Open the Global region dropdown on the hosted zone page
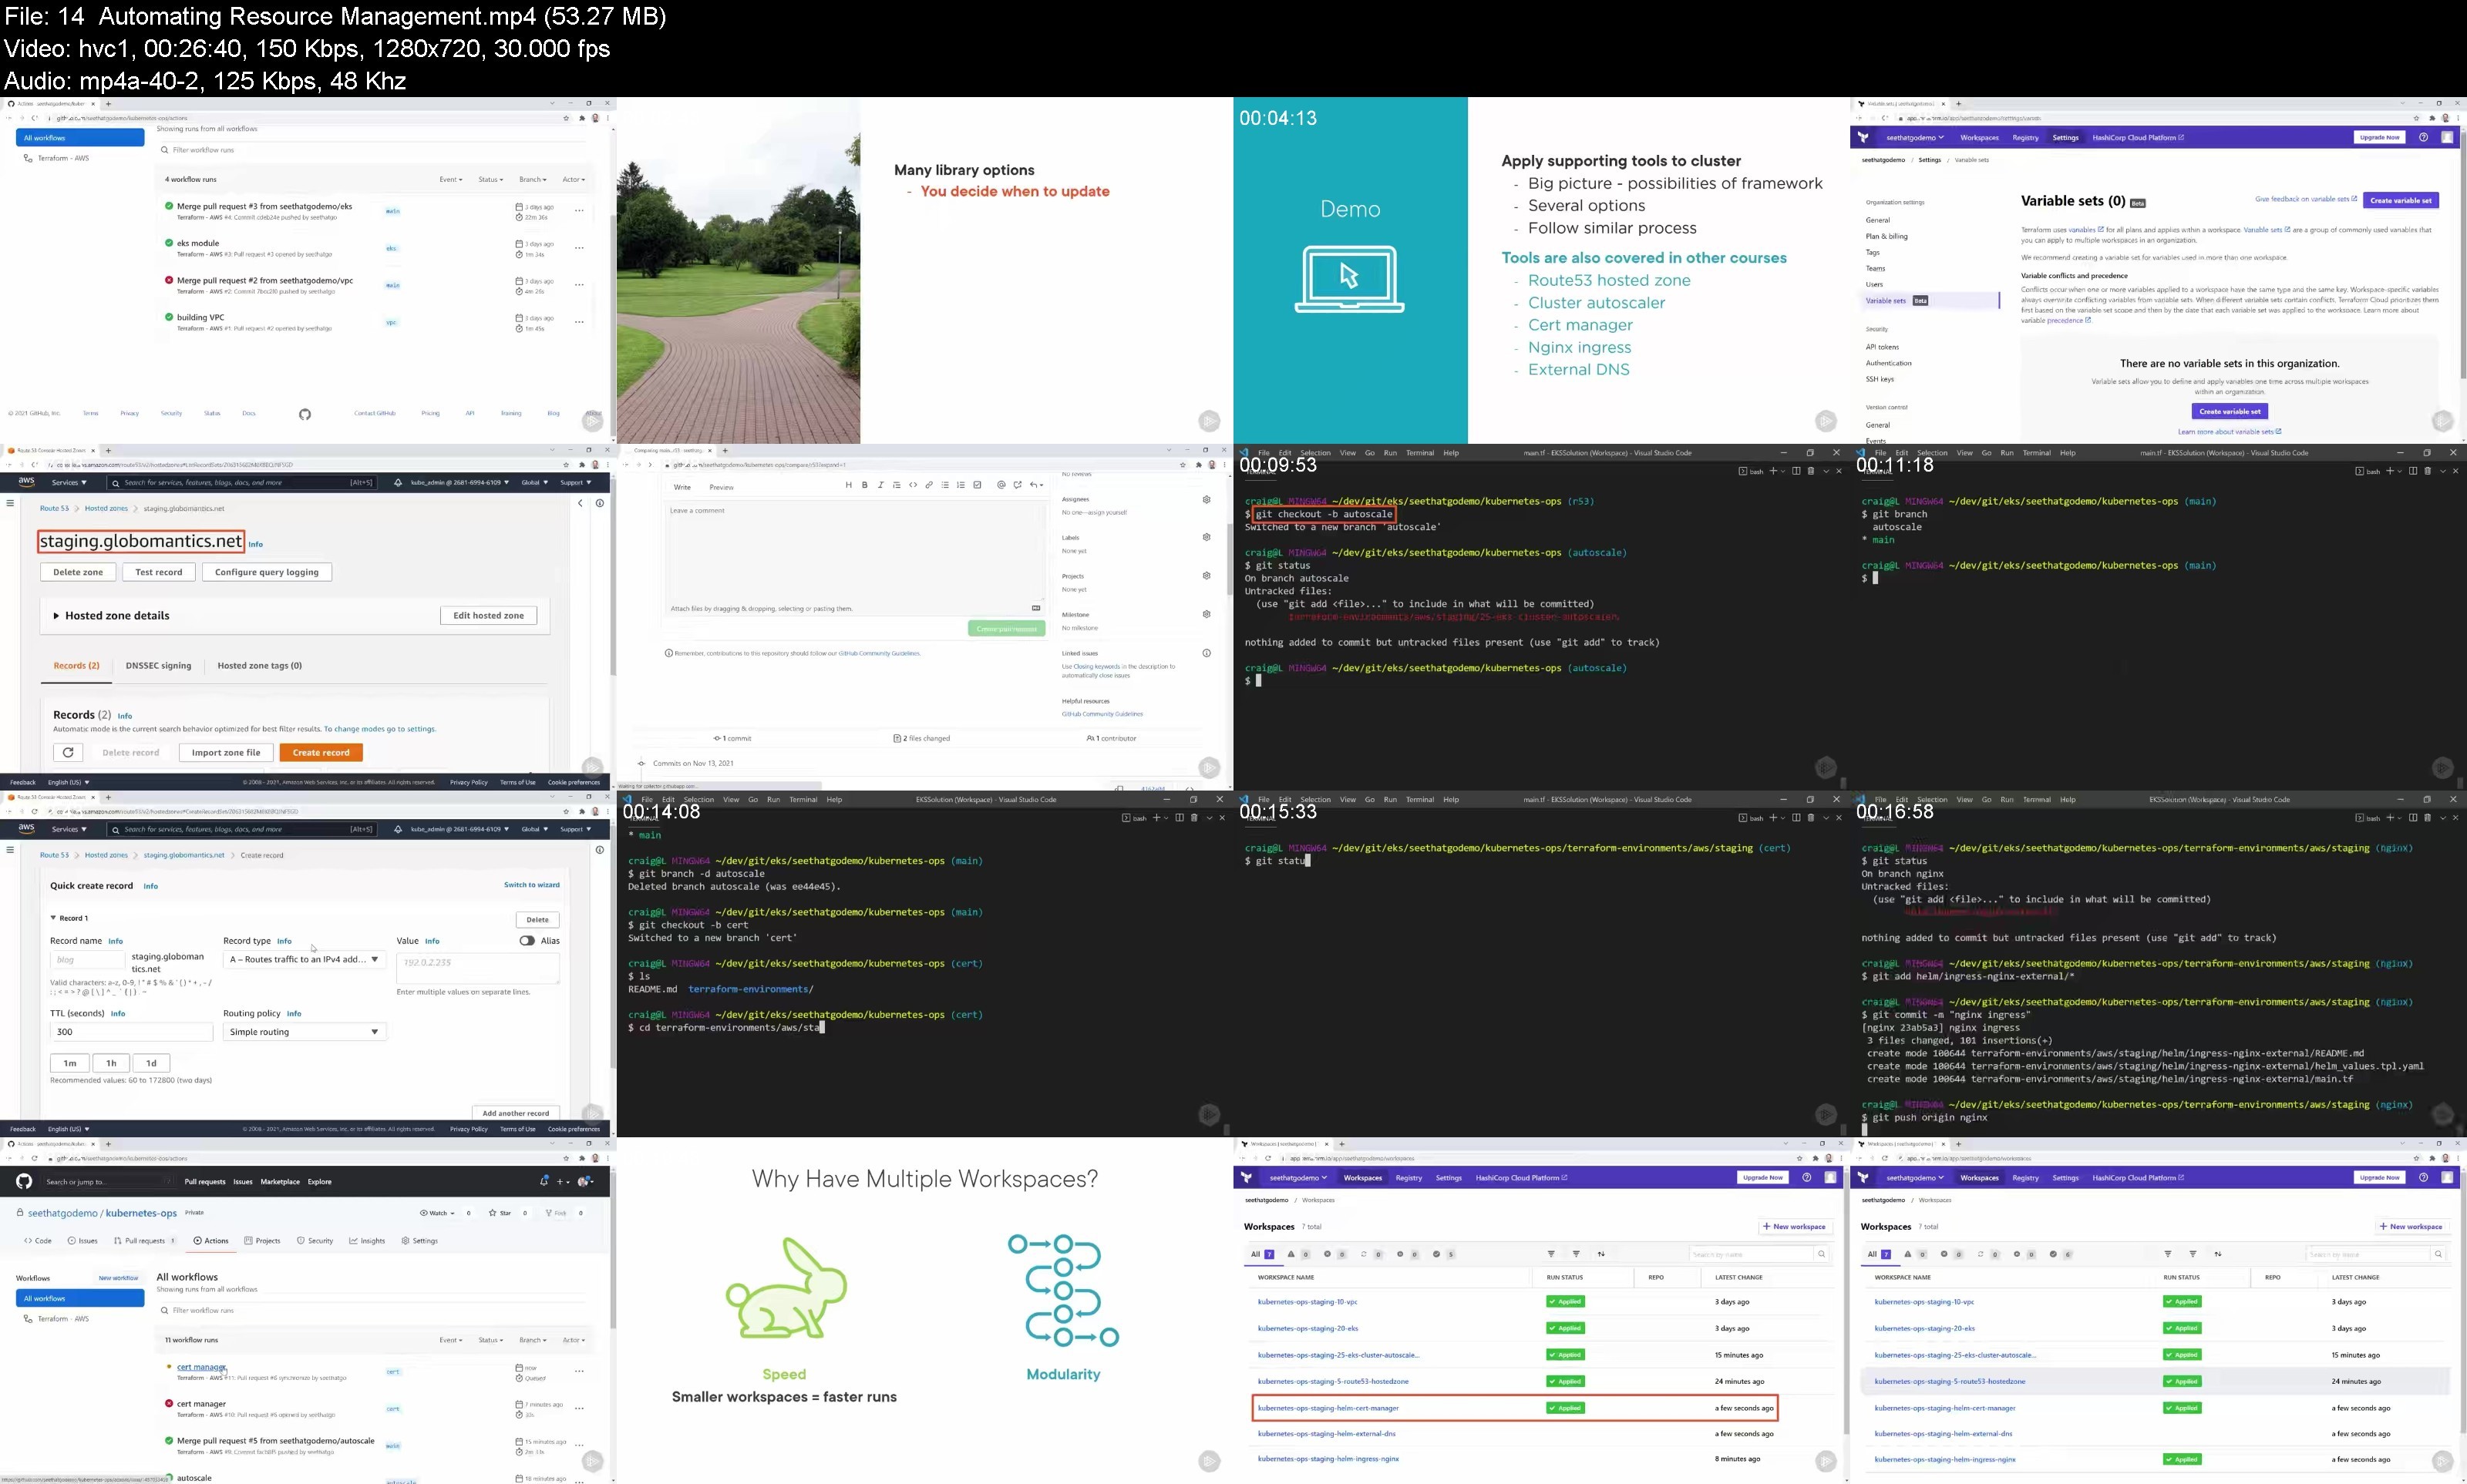The image size is (2467, 1484). click(534, 482)
